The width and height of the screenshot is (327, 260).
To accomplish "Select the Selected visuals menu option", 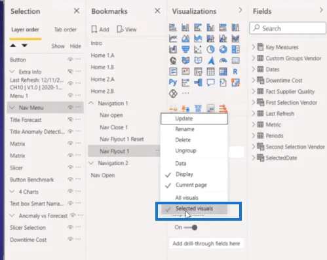I will tap(194, 209).
